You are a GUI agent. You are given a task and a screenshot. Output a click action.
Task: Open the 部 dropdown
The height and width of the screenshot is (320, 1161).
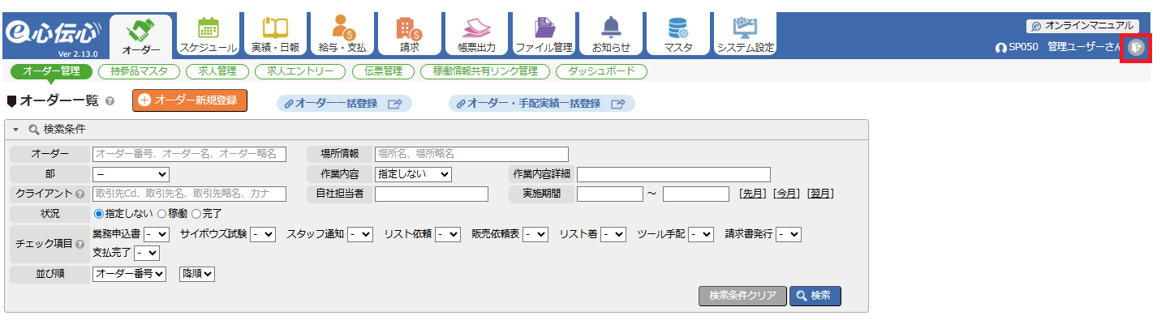pos(131,174)
